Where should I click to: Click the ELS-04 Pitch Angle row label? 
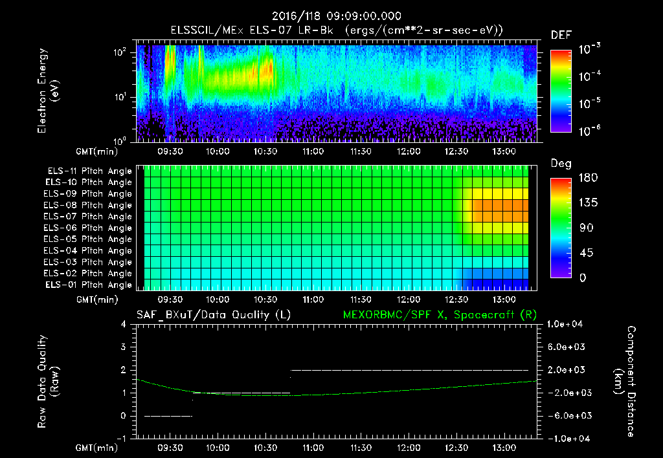click(x=88, y=251)
